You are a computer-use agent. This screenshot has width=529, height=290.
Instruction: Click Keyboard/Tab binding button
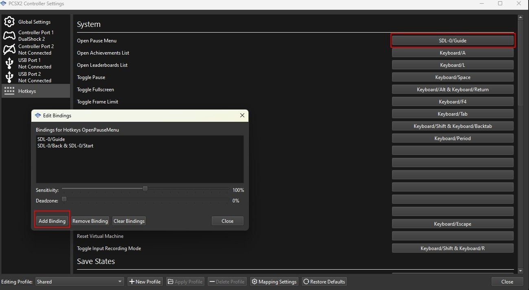(x=453, y=114)
